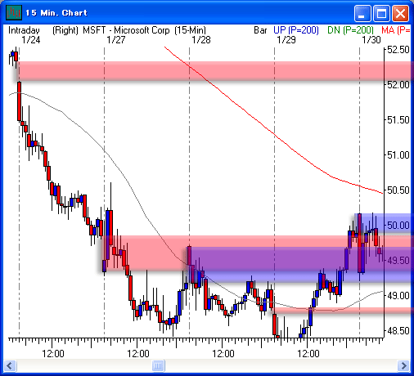Click the Intraday label
This screenshot has width=414, height=376.
click(24, 30)
